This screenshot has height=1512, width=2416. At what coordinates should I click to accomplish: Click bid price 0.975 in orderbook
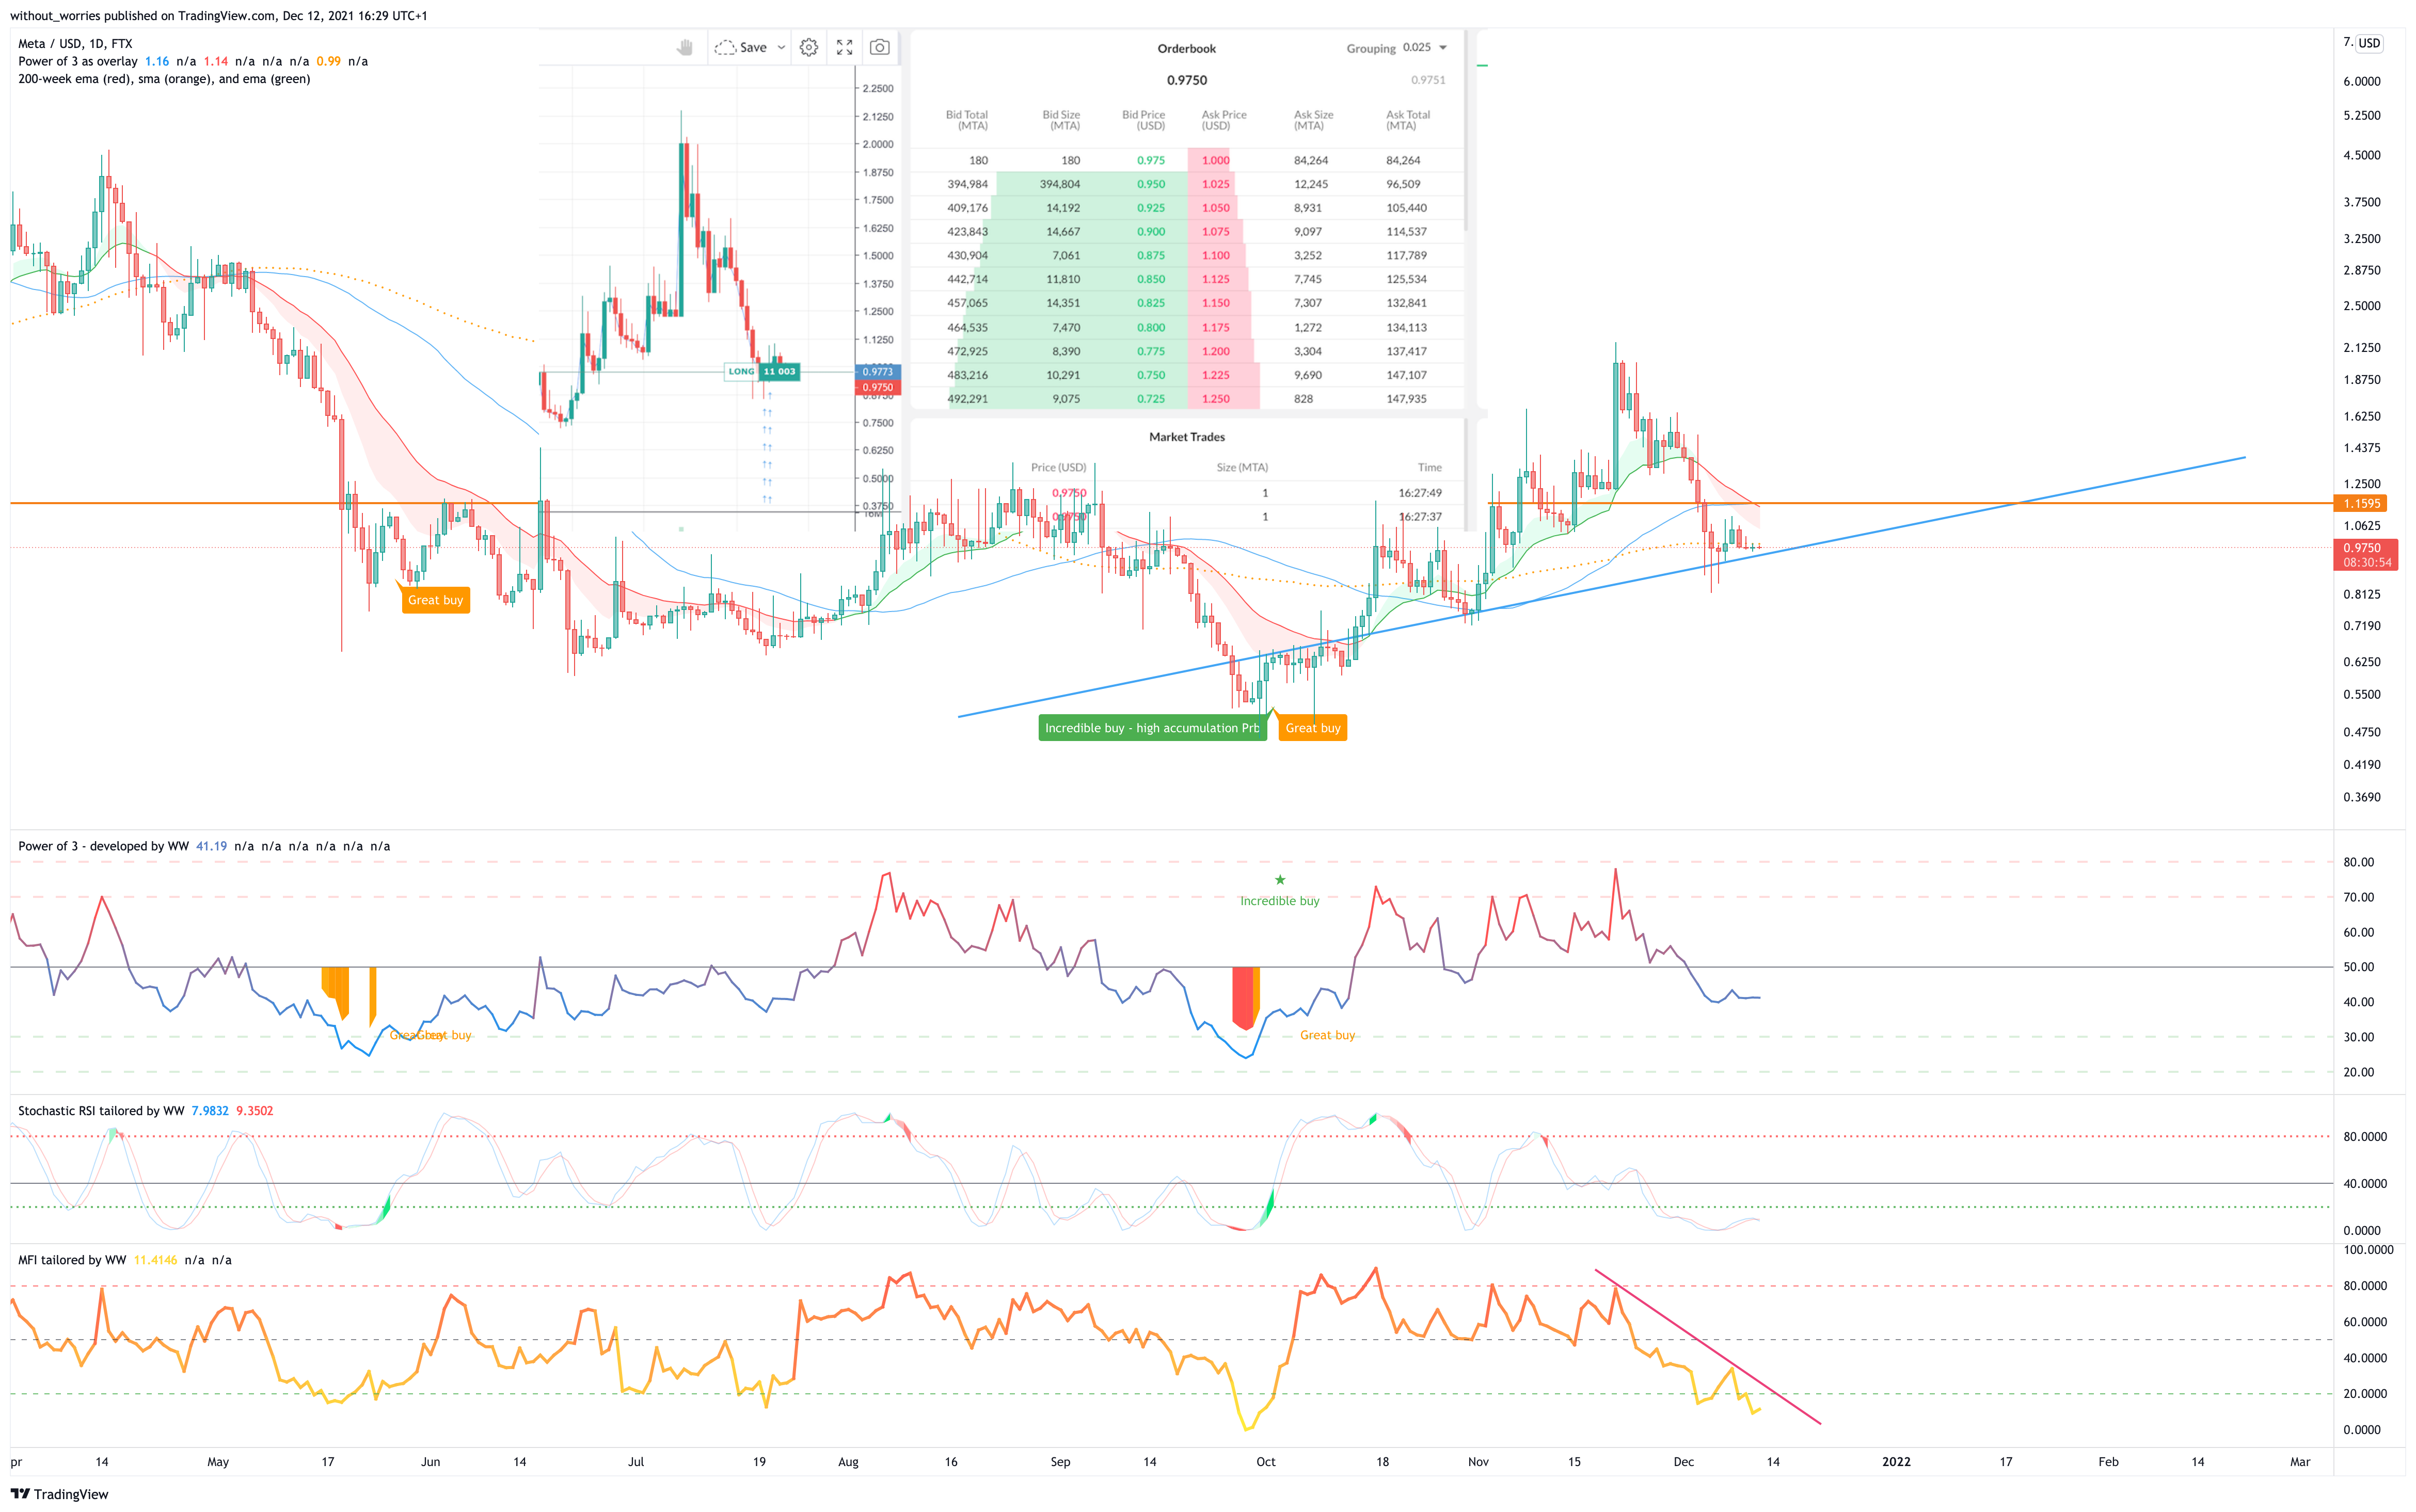(x=1151, y=160)
